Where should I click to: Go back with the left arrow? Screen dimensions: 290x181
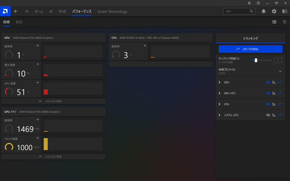pyautogui.click(x=16, y=12)
